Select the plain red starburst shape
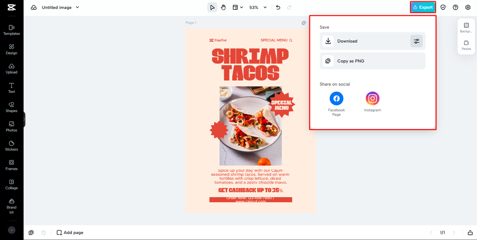The image size is (477, 240). [x=219, y=130]
